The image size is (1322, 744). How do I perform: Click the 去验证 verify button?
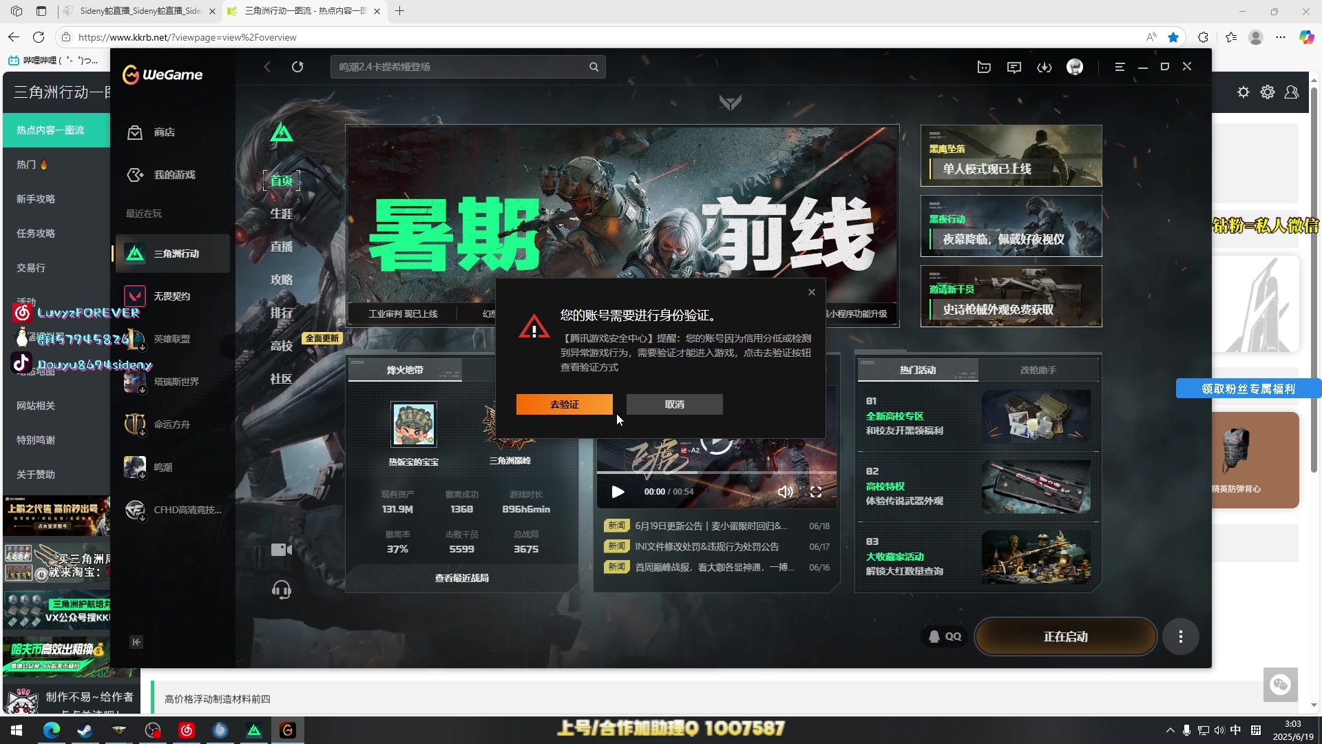pyautogui.click(x=564, y=404)
